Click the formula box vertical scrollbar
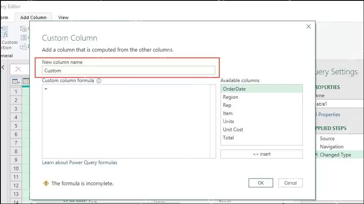 pos(213,121)
